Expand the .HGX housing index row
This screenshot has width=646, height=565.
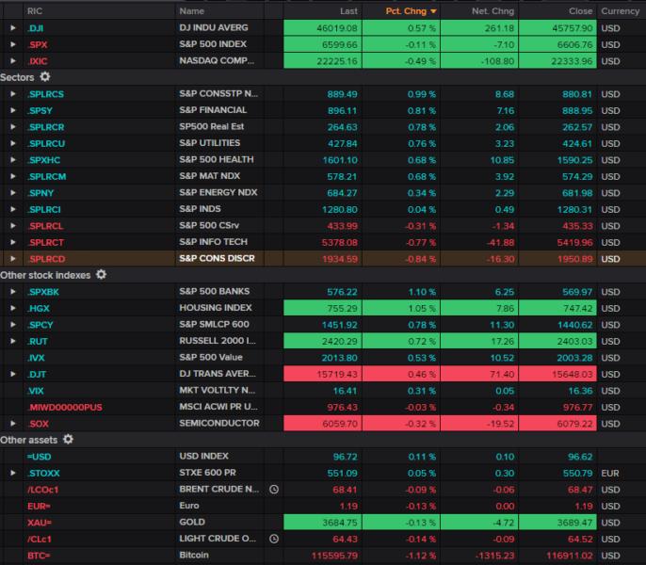point(13,308)
